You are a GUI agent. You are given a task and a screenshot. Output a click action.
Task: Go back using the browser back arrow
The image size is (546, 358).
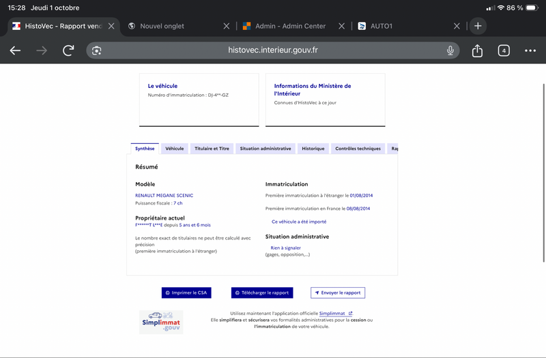tap(15, 50)
